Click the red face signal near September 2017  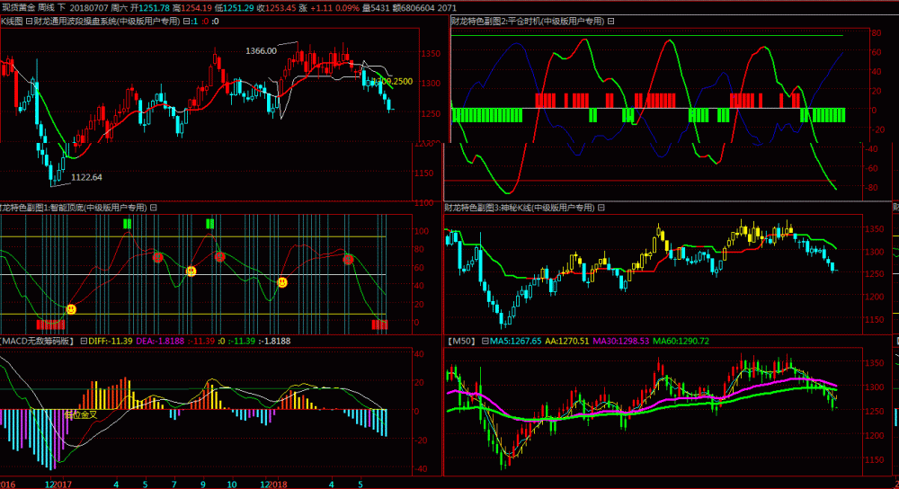click(219, 257)
